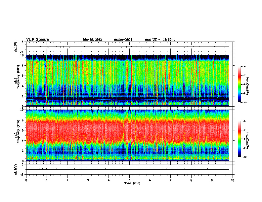
Task: Click the "5" tick on ch.1(V) axis
Action: [x=23, y=42]
